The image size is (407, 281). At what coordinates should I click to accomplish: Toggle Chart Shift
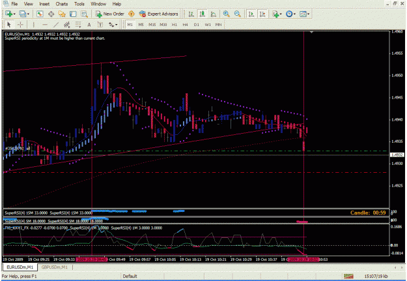click(262, 14)
